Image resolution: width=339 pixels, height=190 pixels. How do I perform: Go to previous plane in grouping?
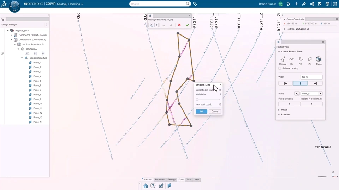(289, 104)
